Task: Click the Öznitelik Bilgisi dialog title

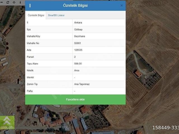Action: tap(75, 6)
